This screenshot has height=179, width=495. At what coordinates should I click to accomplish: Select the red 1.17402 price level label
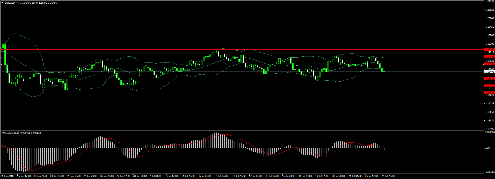[489, 57]
